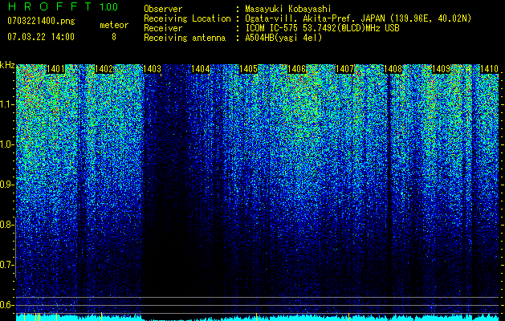Click the Receiving Location label
The height and width of the screenshot is (321, 505).
click(x=187, y=18)
